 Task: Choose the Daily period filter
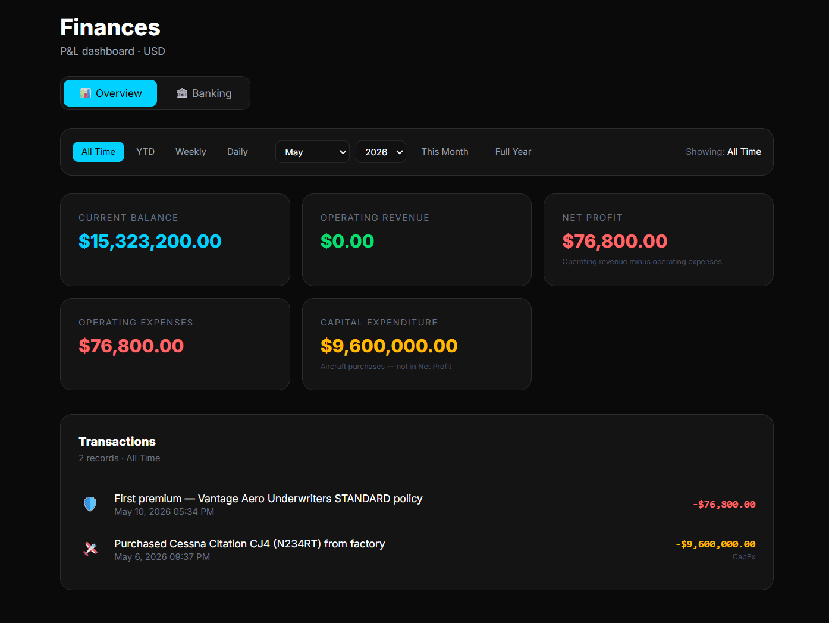point(237,152)
